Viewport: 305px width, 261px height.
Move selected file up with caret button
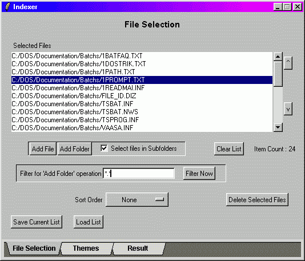coord(288,63)
